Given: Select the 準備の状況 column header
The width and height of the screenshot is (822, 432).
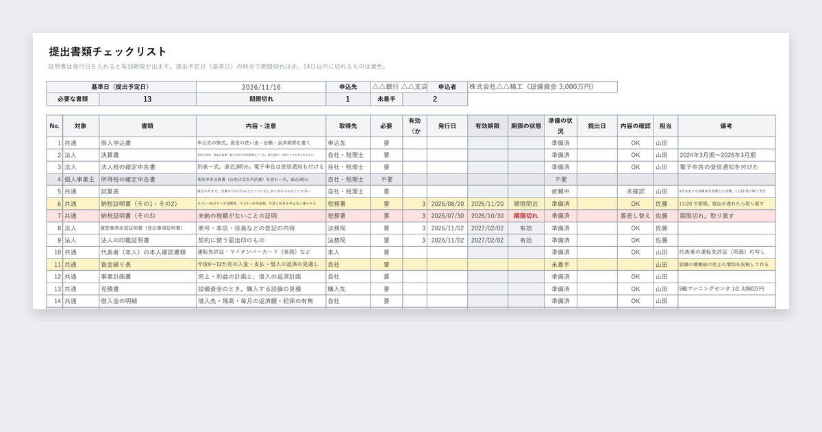Looking at the screenshot, I should (560, 126).
